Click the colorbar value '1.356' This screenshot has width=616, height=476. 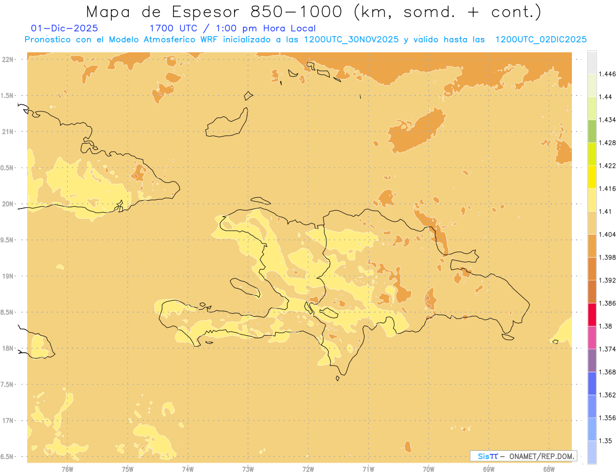[607, 417]
